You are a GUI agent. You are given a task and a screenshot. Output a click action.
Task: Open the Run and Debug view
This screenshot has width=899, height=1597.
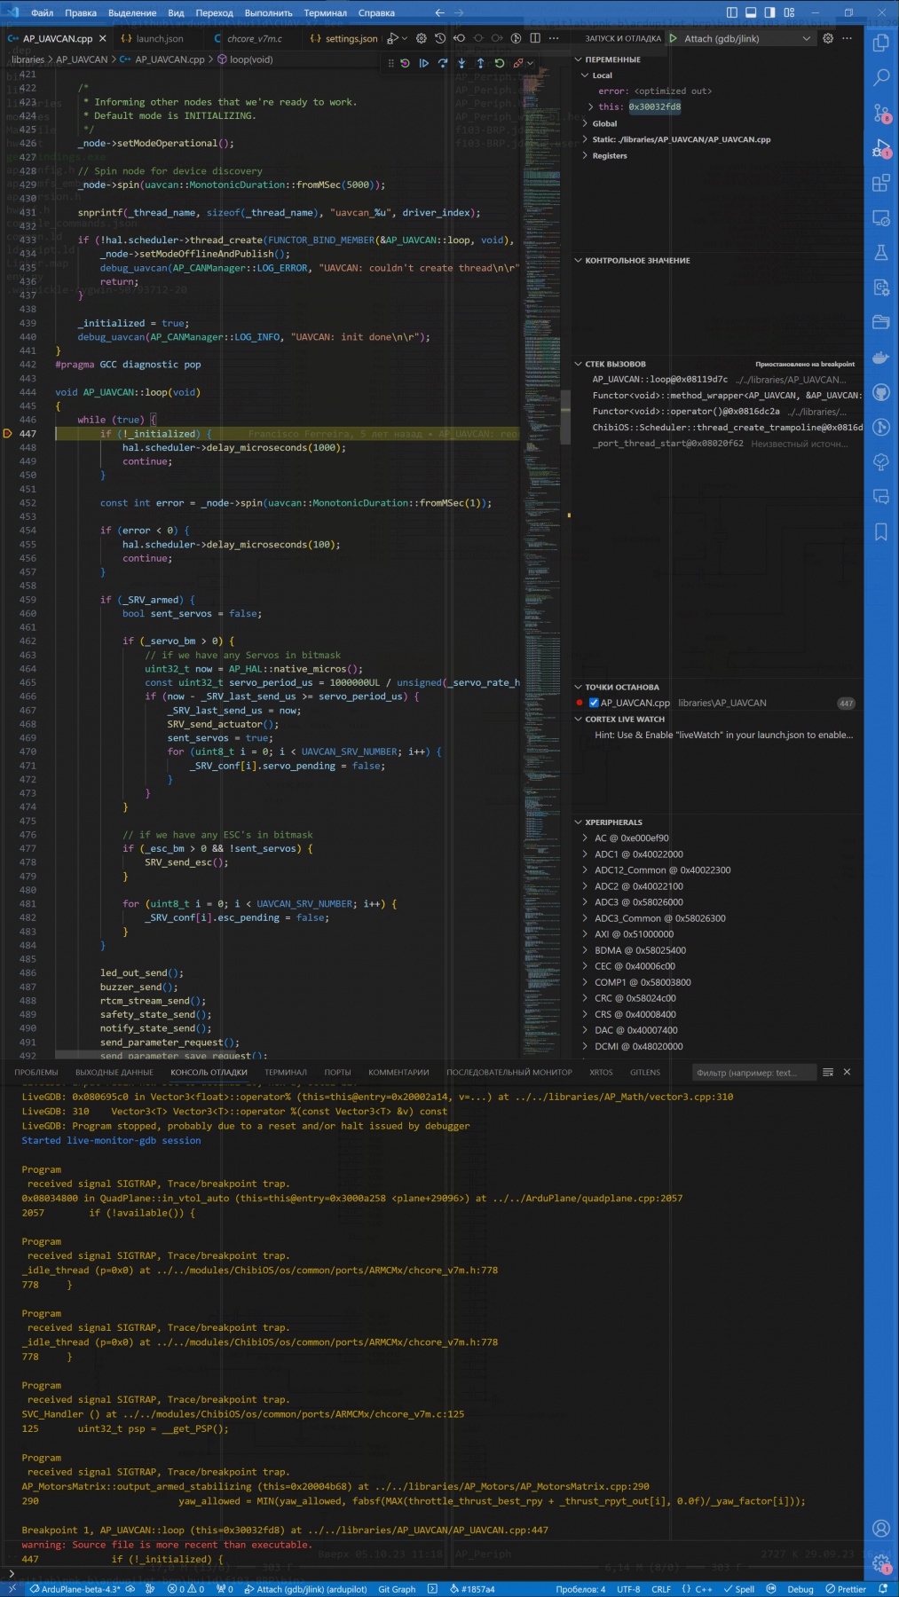coord(881,148)
